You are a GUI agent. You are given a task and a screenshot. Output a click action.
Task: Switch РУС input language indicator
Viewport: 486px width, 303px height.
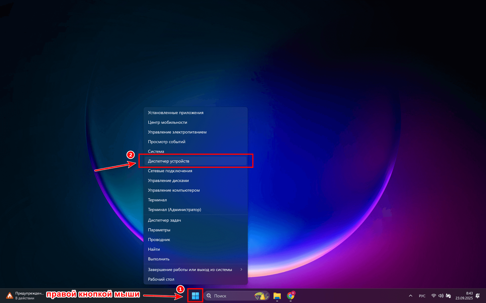point(422,296)
